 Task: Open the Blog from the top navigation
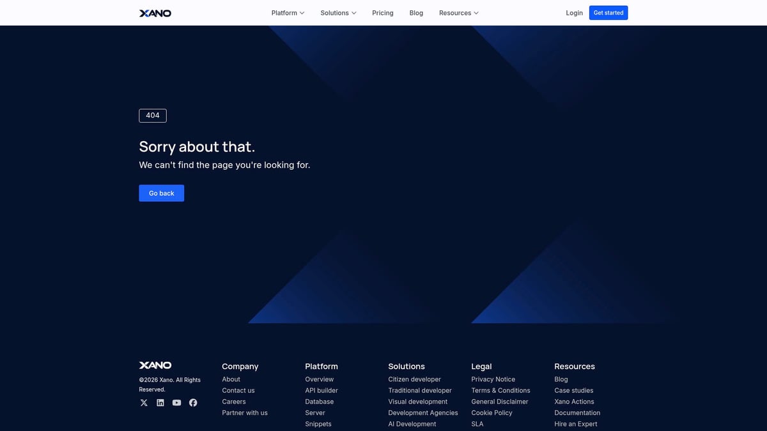point(416,12)
